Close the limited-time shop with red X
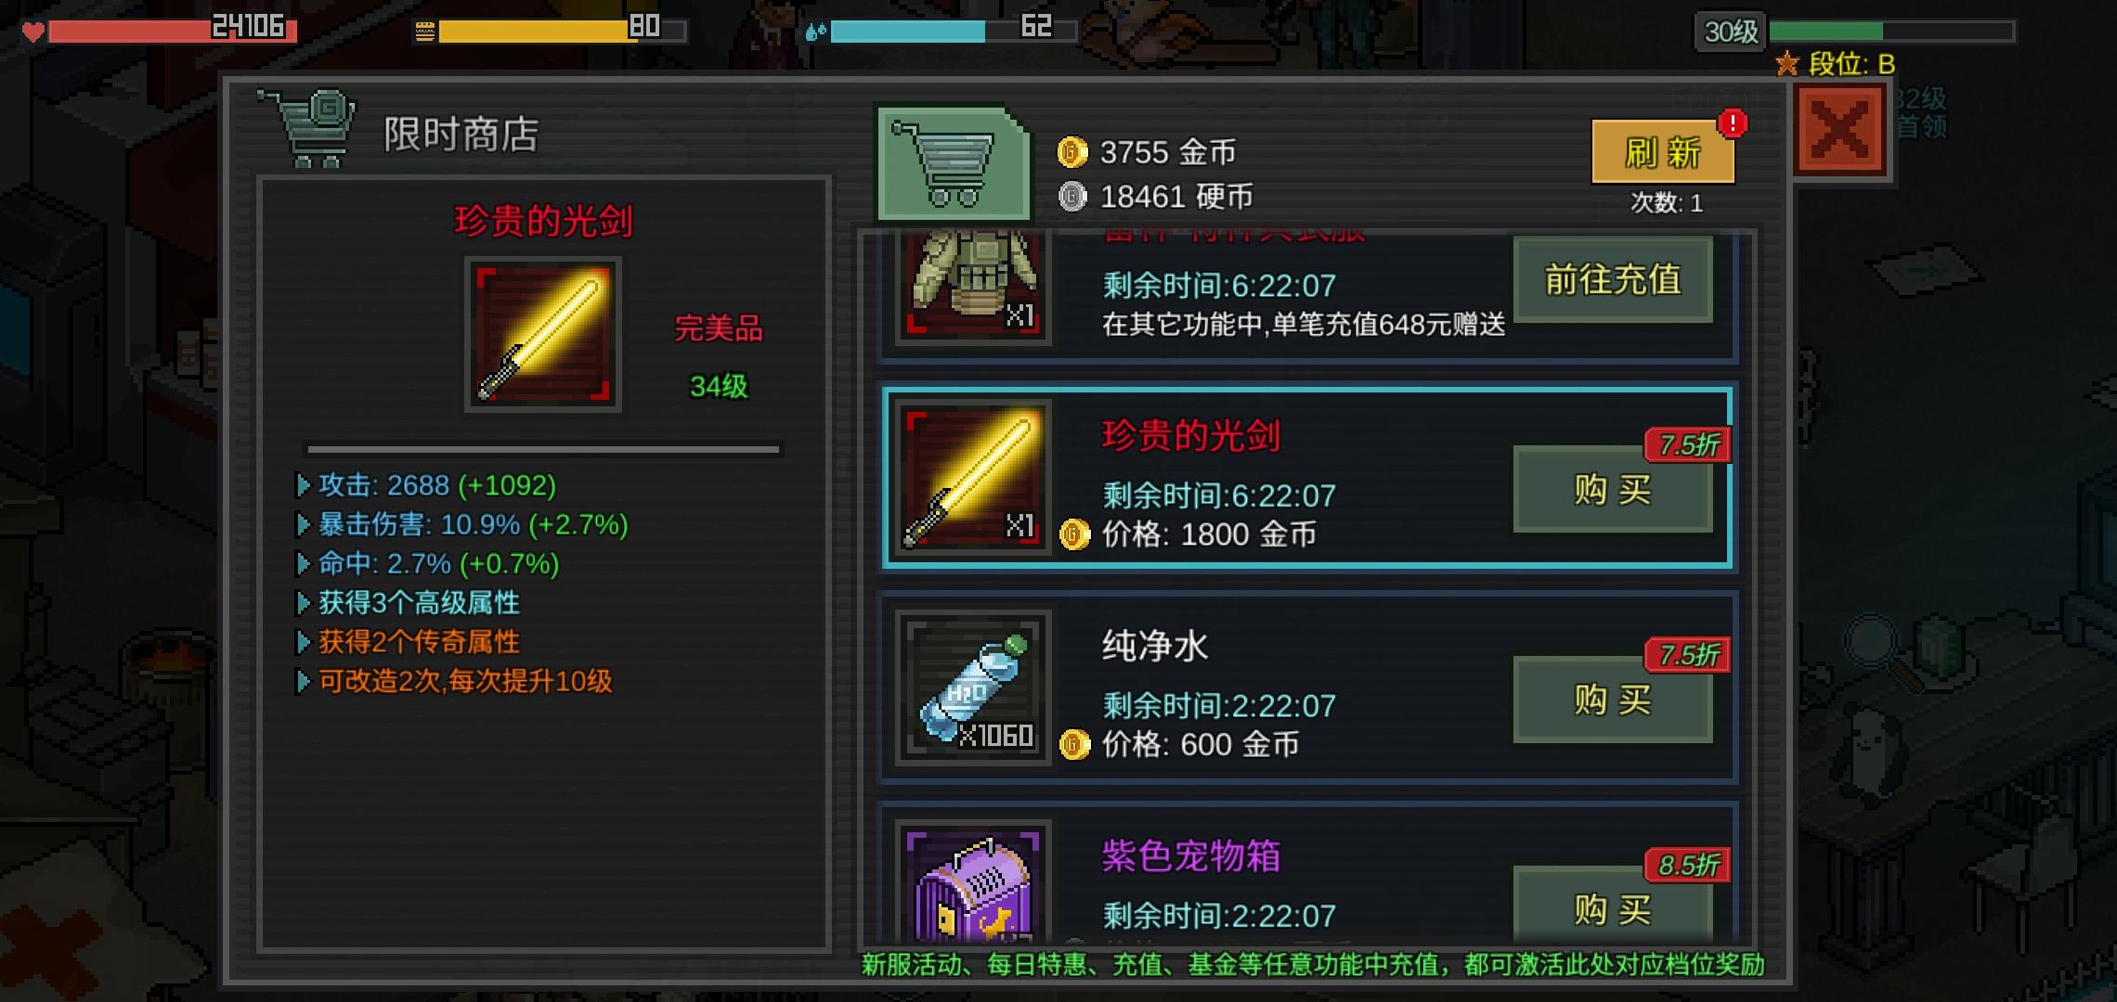2117x1002 pixels. [1840, 130]
